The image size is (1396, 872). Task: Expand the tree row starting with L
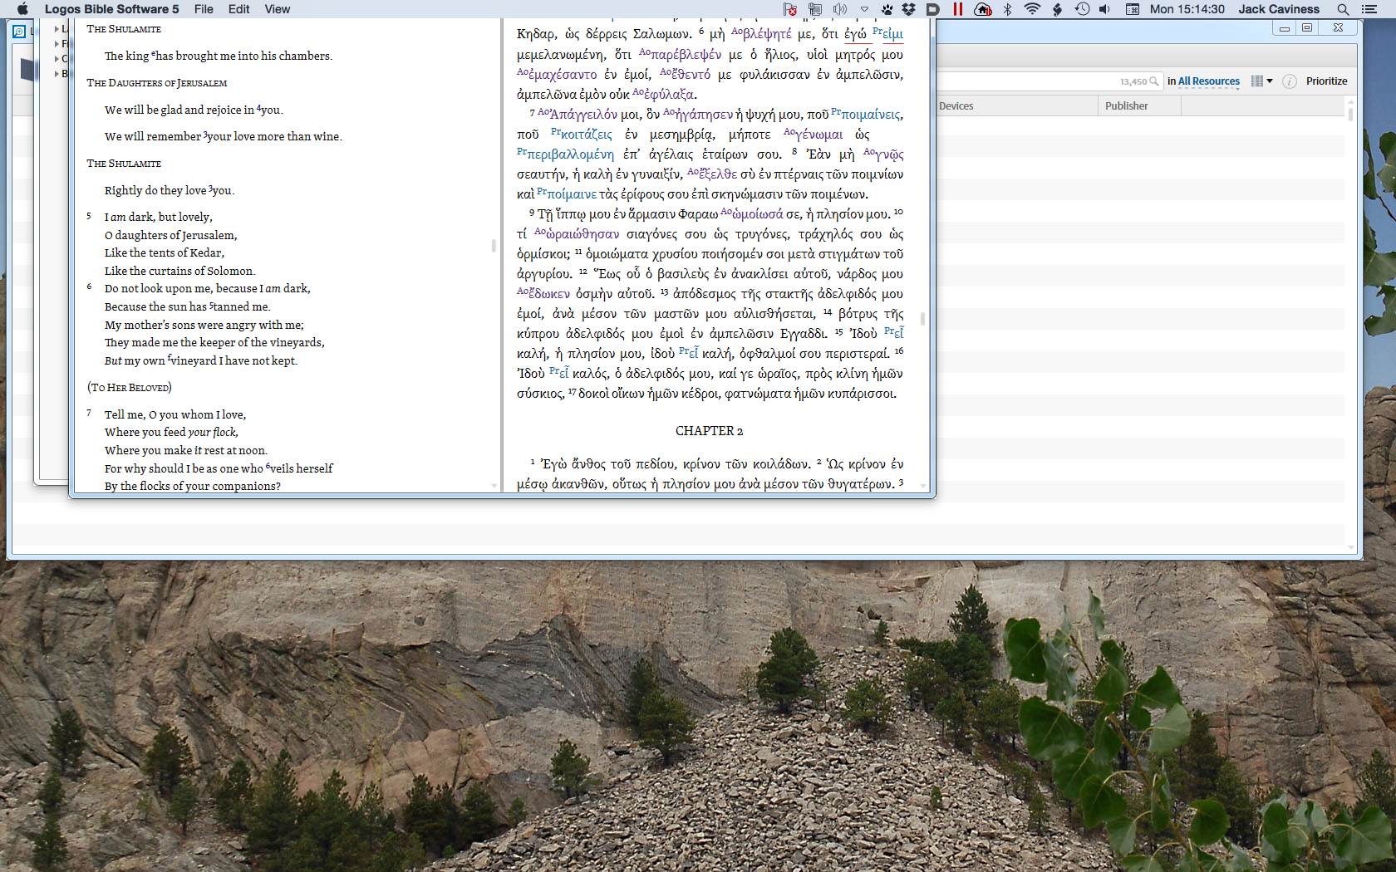click(57, 29)
